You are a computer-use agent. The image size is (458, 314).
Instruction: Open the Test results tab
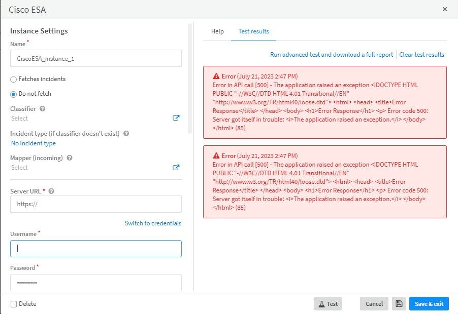(253, 31)
